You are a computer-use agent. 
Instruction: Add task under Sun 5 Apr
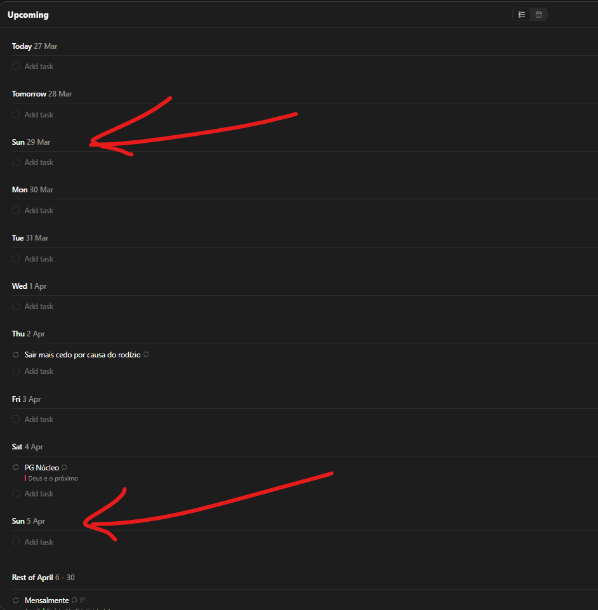click(39, 542)
